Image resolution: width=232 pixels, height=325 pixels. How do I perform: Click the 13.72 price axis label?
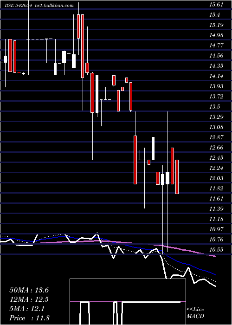point(216,97)
